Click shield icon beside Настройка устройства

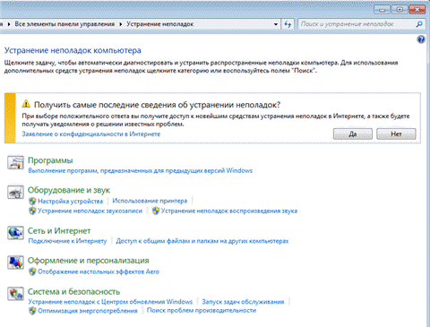32,201
